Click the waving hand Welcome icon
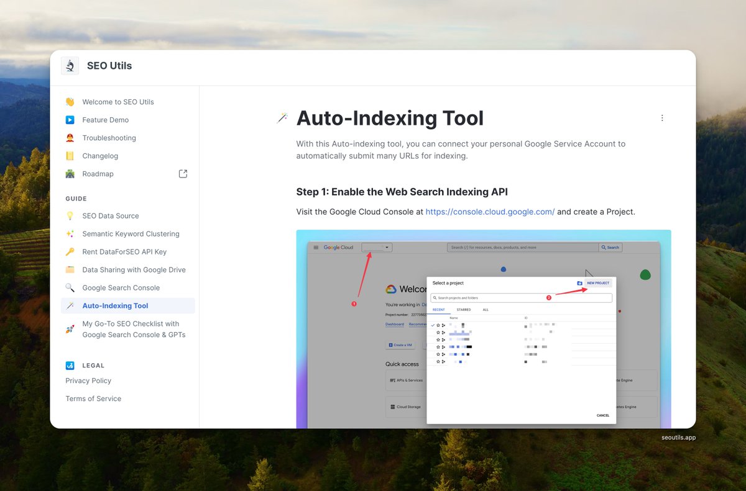This screenshot has width=746, height=491. pyautogui.click(x=70, y=102)
